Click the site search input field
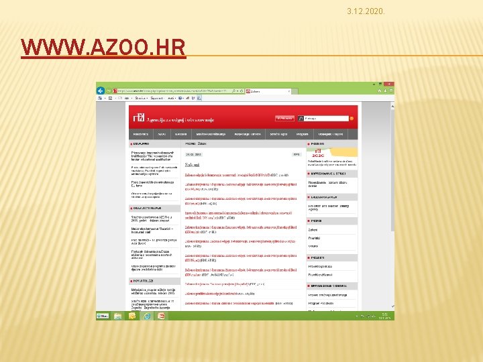Viewport: 483px width, 362px height. coord(326,119)
